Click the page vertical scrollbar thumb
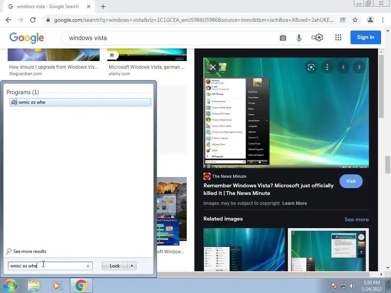 point(388,165)
